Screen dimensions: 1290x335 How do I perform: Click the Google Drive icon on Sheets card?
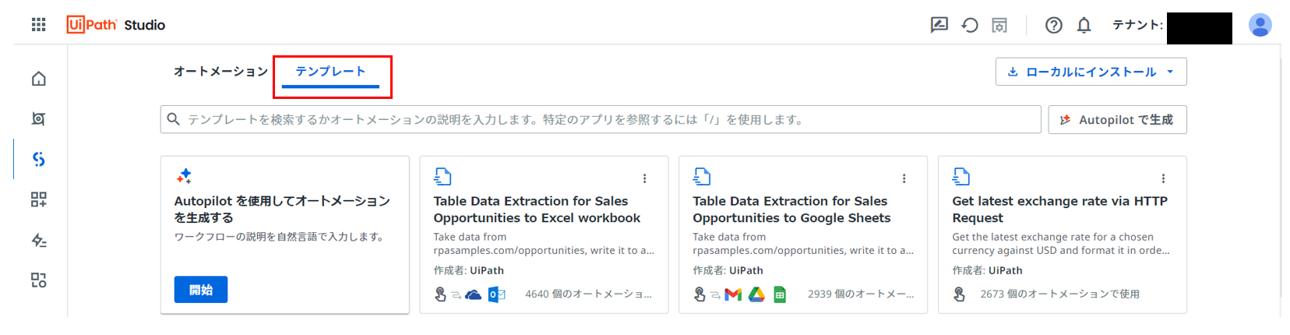pos(756,294)
